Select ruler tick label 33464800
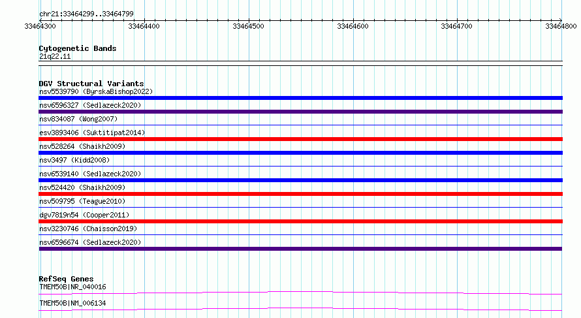 pos(561,26)
